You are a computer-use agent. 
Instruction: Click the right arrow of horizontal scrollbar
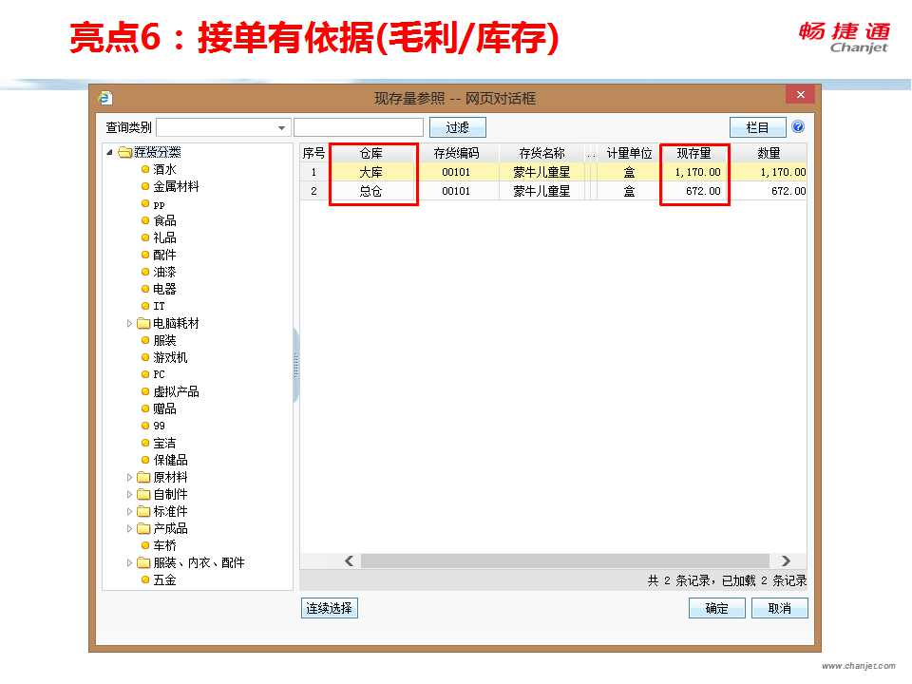786,561
